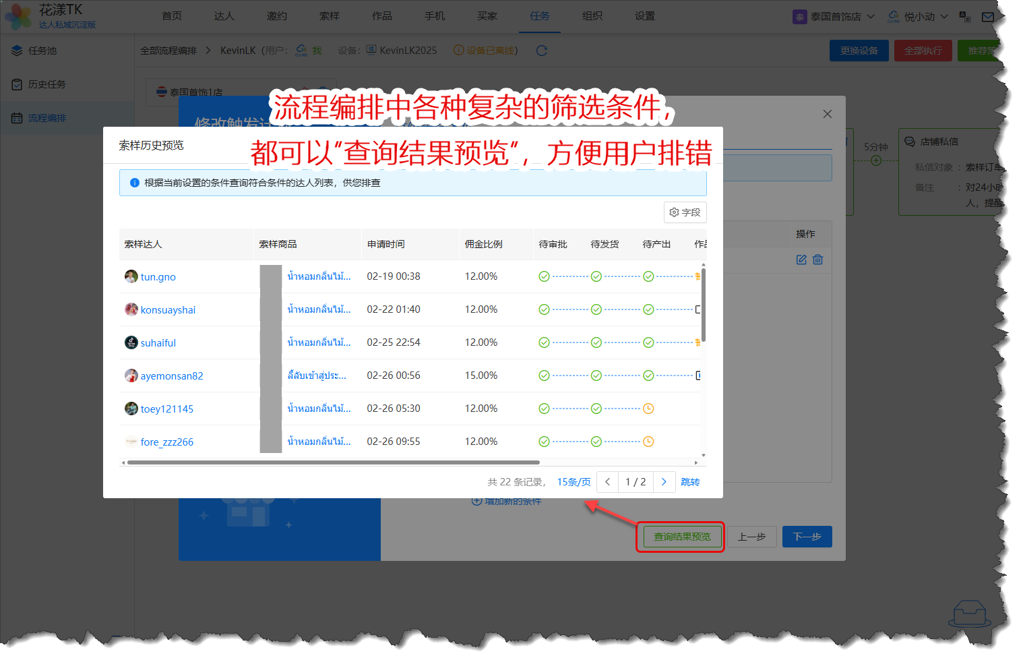This screenshot has width=1023, height=660.
Task: Click the translate language icon in header
Action: tap(965, 17)
